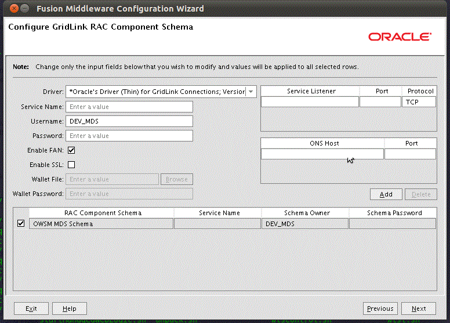The image size is (450, 323).
Task: Click the Protocol column header
Action: pyautogui.click(x=419, y=91)
